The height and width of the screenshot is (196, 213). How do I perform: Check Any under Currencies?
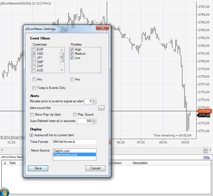pos(34,79)
